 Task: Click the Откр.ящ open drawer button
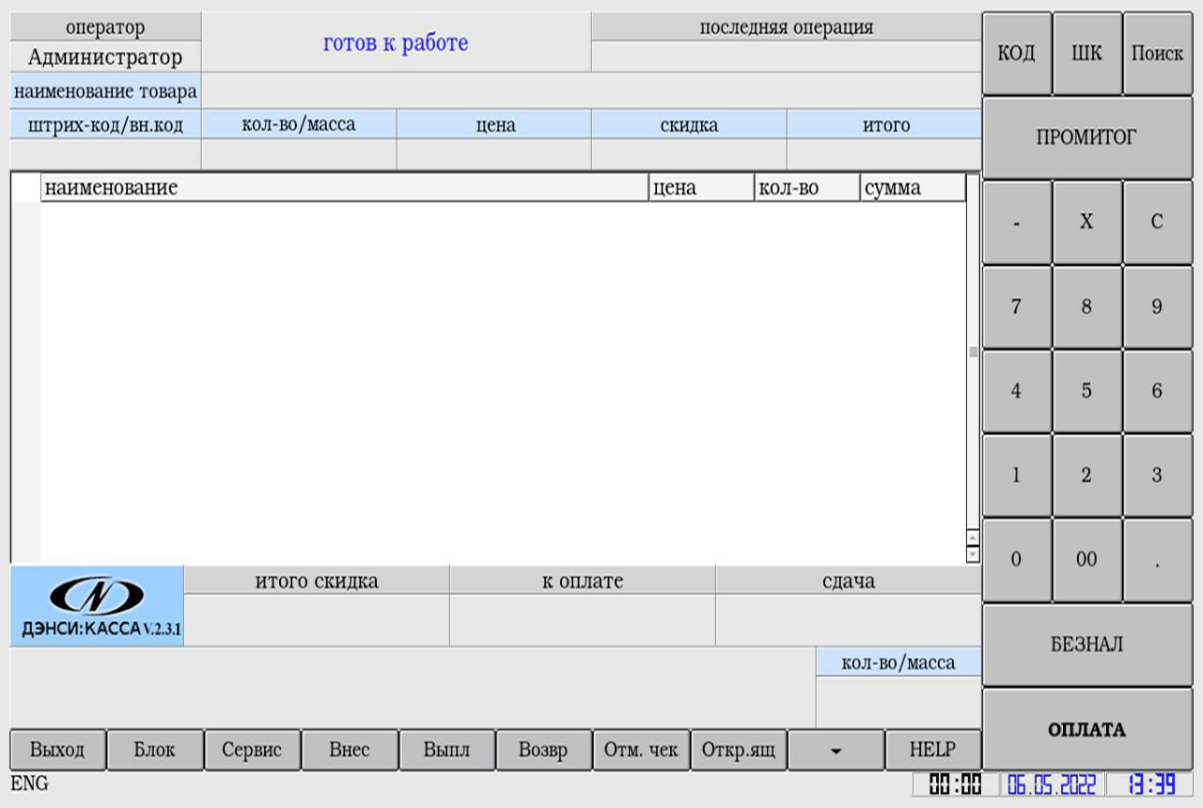click(739, 750)
